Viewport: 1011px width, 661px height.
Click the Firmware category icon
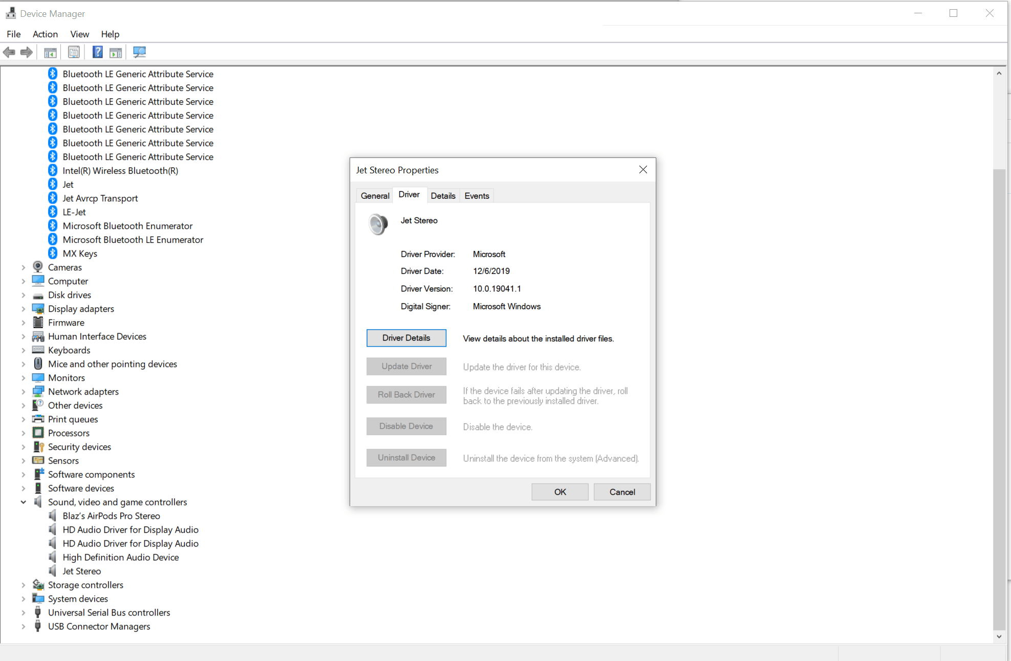tap(38, 322)
